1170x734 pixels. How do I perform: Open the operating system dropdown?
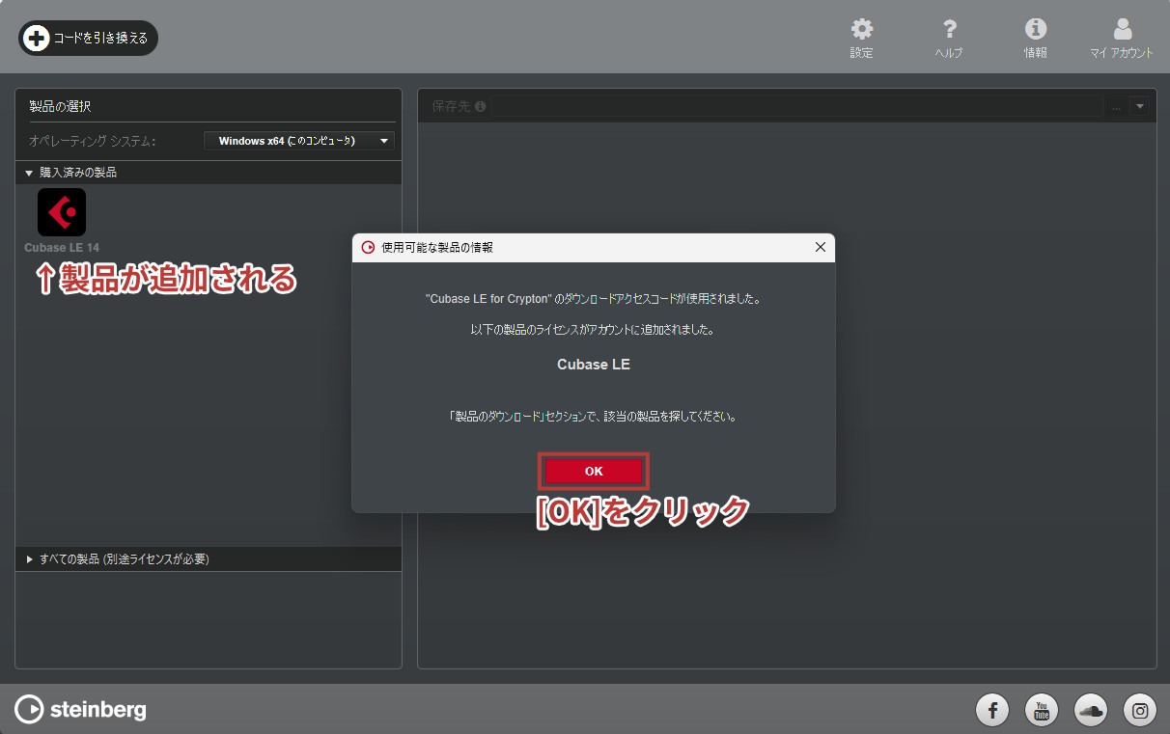[299, 141]
